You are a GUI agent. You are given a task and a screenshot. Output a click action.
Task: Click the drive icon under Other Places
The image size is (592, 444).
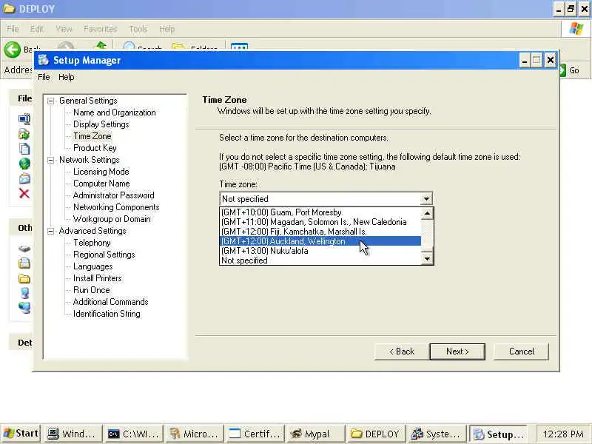click(24, 249)
